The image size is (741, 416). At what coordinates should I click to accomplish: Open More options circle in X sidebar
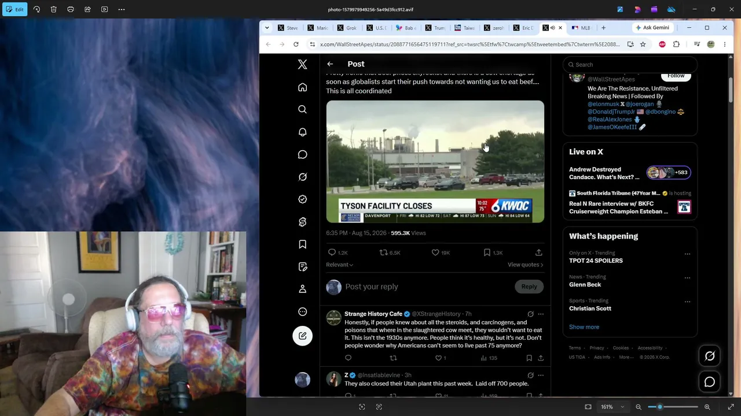click(302, 311)
